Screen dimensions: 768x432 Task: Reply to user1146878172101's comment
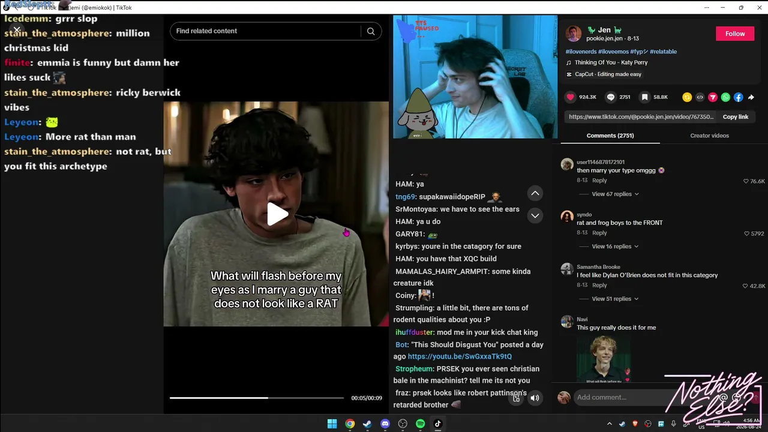(599, 181)
